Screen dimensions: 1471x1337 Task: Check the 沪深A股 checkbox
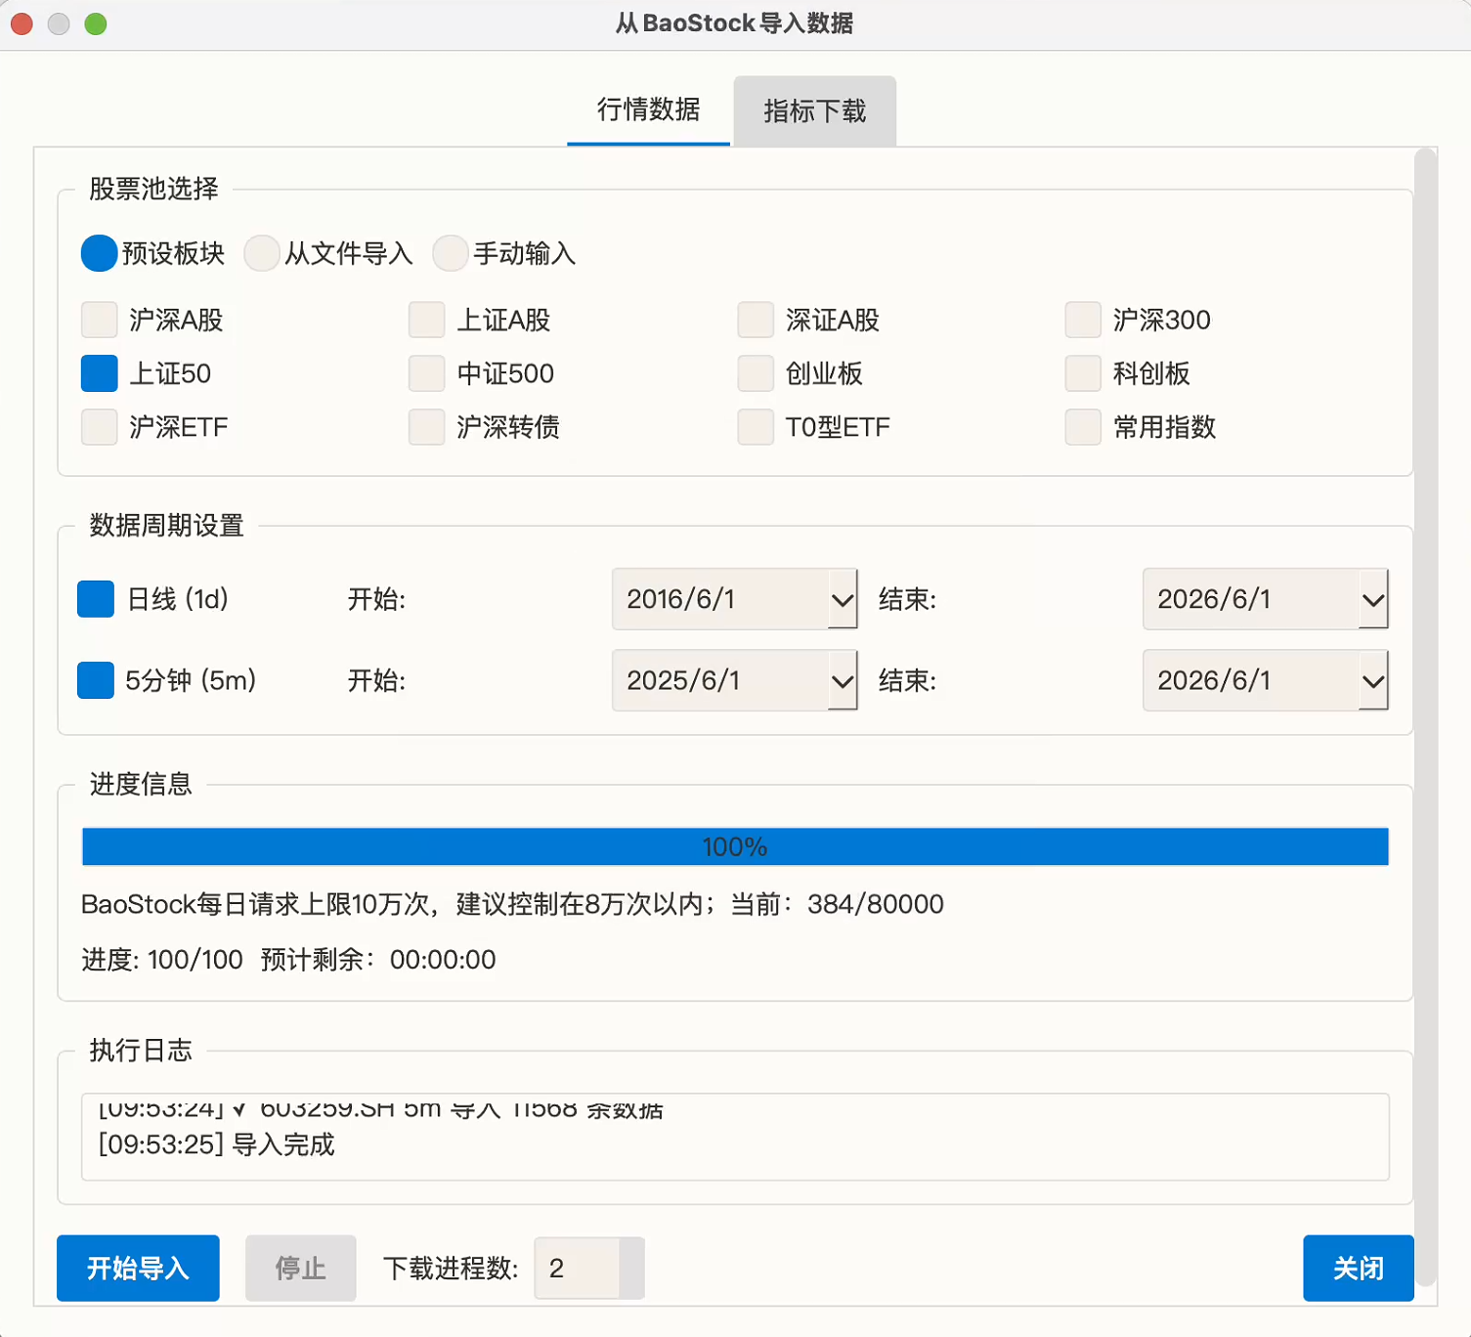[100, 320]
